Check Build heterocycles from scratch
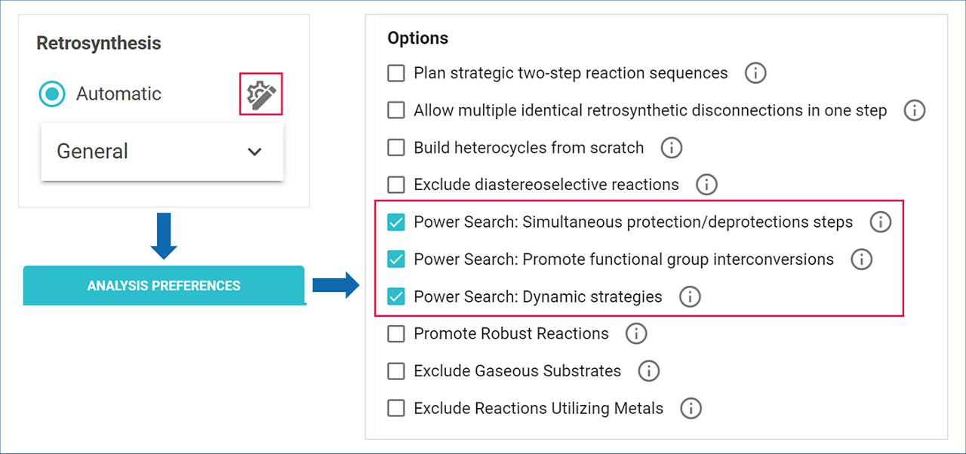 (x=396, y=148)
